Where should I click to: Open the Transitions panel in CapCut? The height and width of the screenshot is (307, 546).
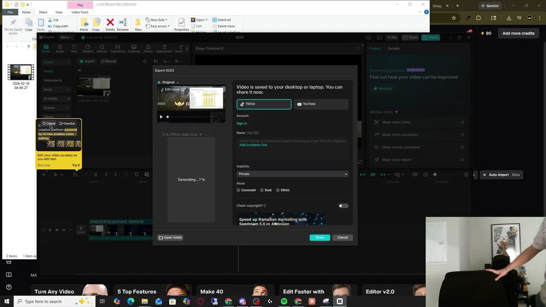[118, 49]
